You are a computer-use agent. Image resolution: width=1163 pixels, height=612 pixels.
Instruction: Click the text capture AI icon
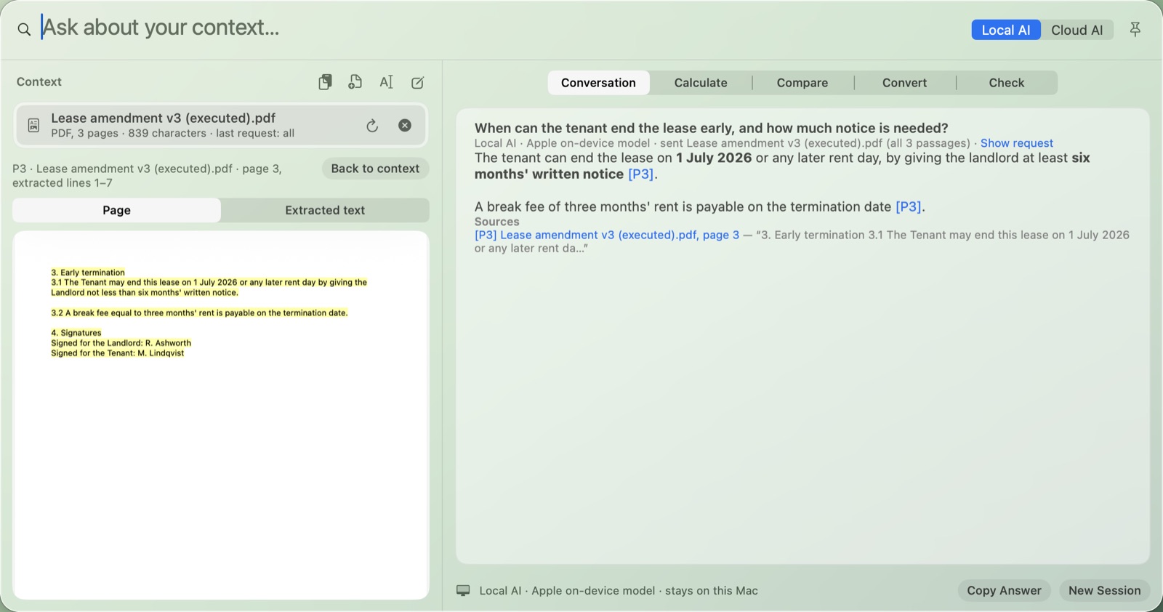pyautogui.click(x=386, y=82)
